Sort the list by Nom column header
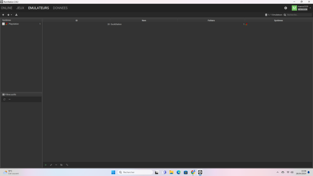313x176 pixels. tap(144, 20)
